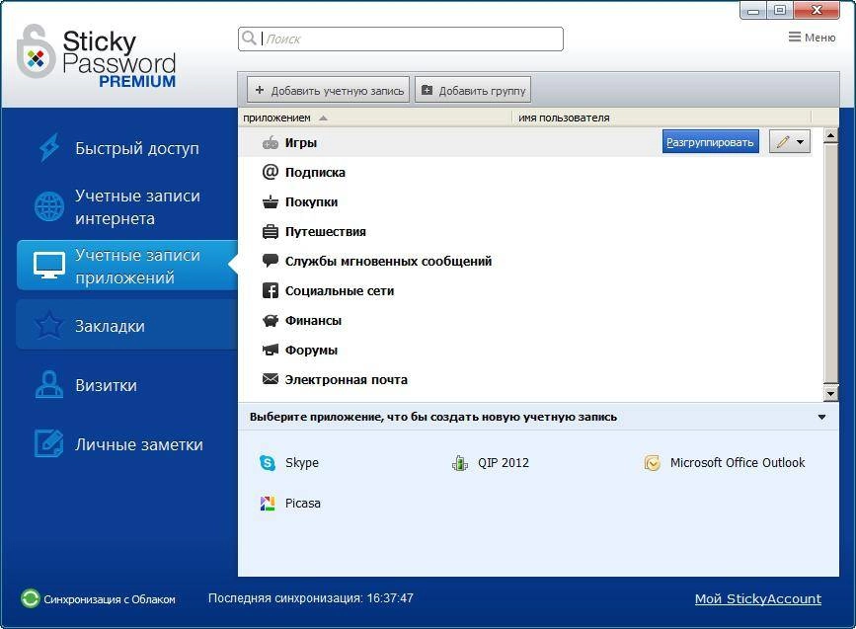Click the Быстрый доступ lightning icon
The height and width of the screenshot is (629, 856).
(x=49, y=147)
